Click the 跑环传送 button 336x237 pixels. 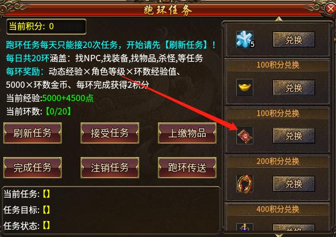click(187, 168)
